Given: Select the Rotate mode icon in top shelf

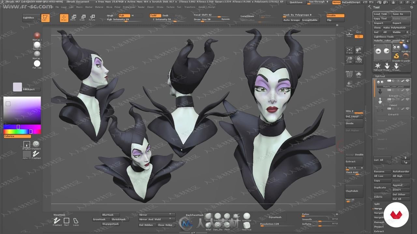Looking at the screenshot, I should coord(92,18).
